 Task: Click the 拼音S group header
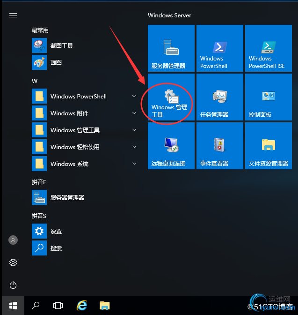click(x=39, y=216)
